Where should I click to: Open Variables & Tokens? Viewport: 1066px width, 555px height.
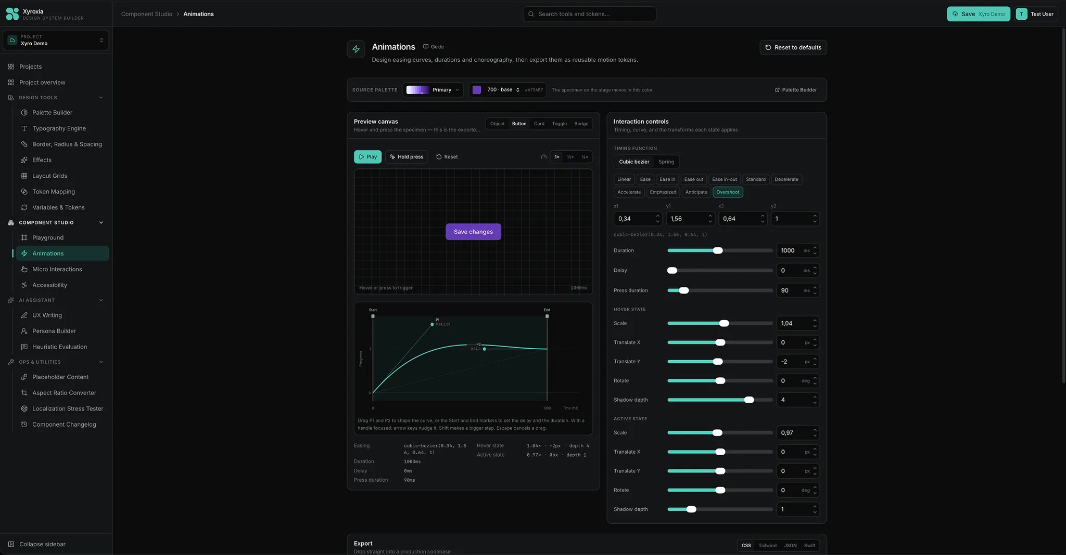pos(62,208)
